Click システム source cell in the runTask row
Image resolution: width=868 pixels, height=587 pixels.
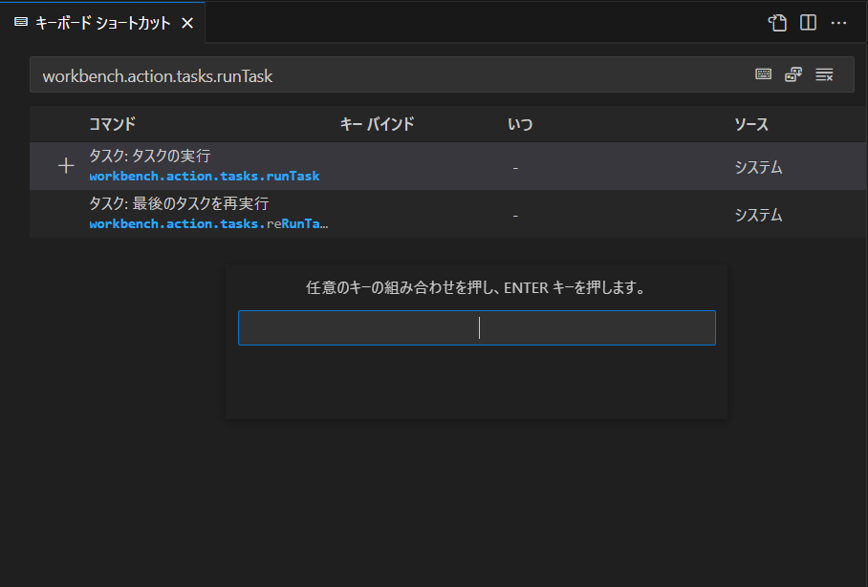(x=758, y=167)
